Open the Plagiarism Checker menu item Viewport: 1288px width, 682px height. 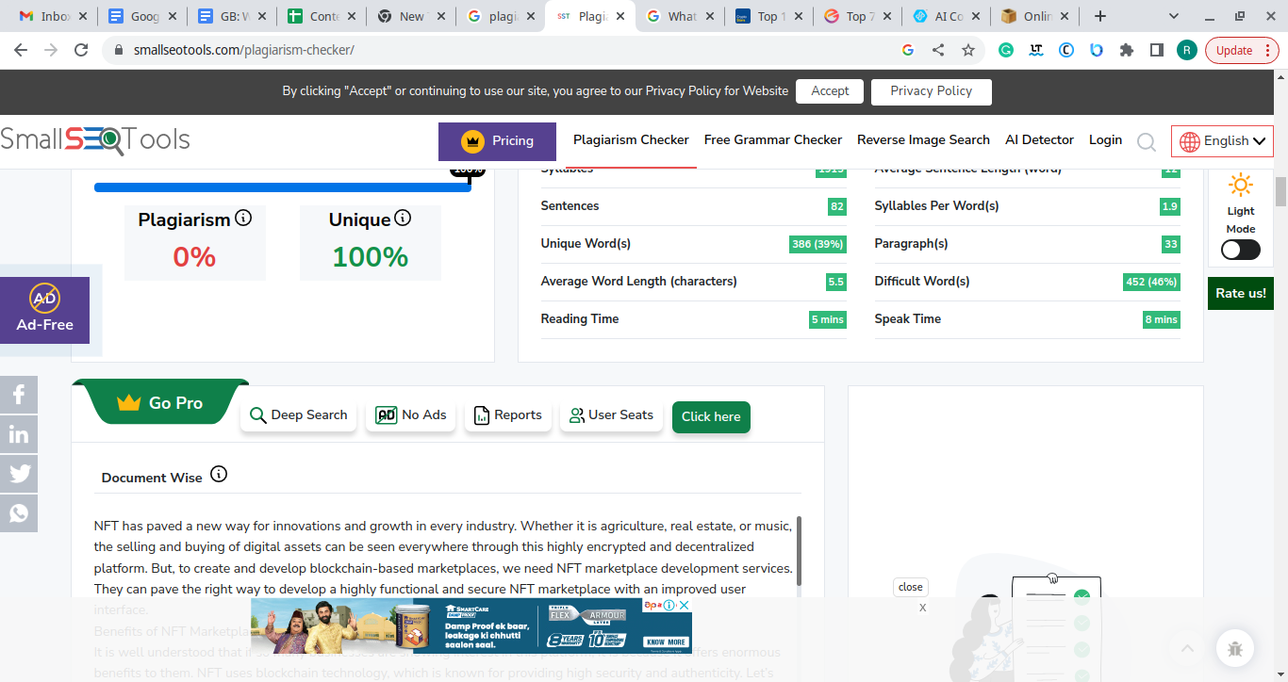click(x=631, y=139)
